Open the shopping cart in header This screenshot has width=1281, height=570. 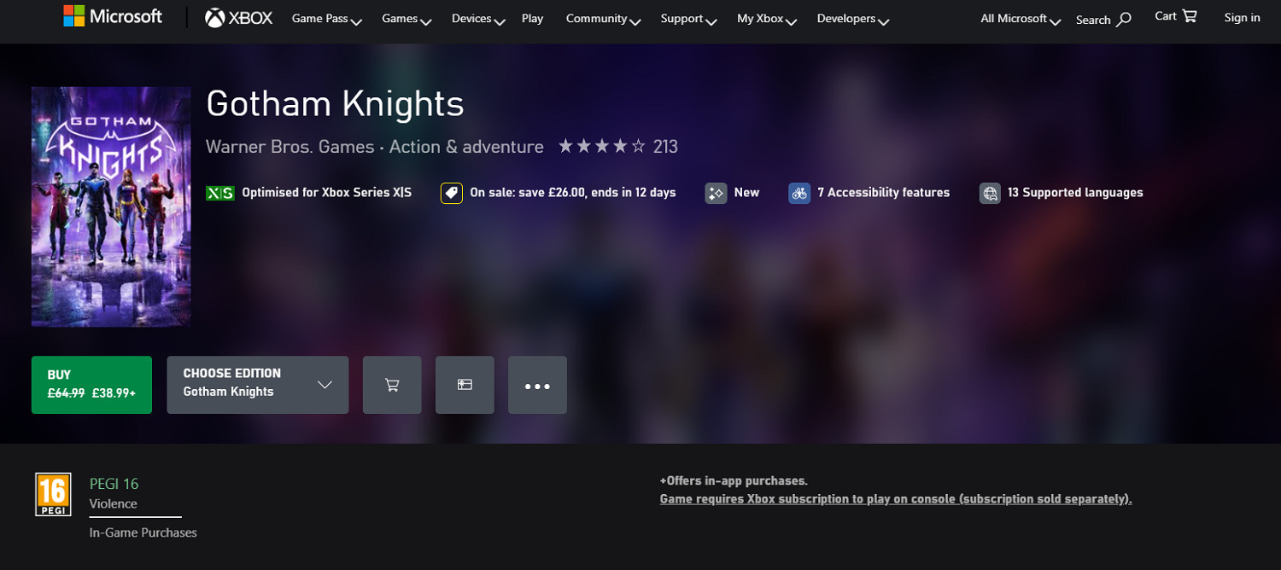coord(1176,16)
